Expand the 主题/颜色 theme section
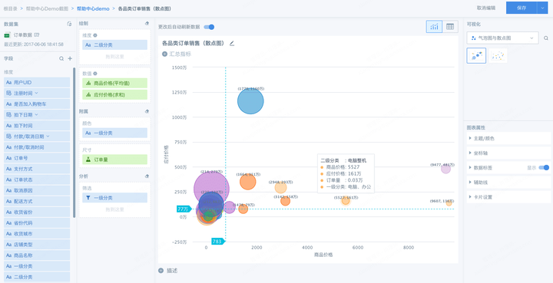 click(508, 138)
